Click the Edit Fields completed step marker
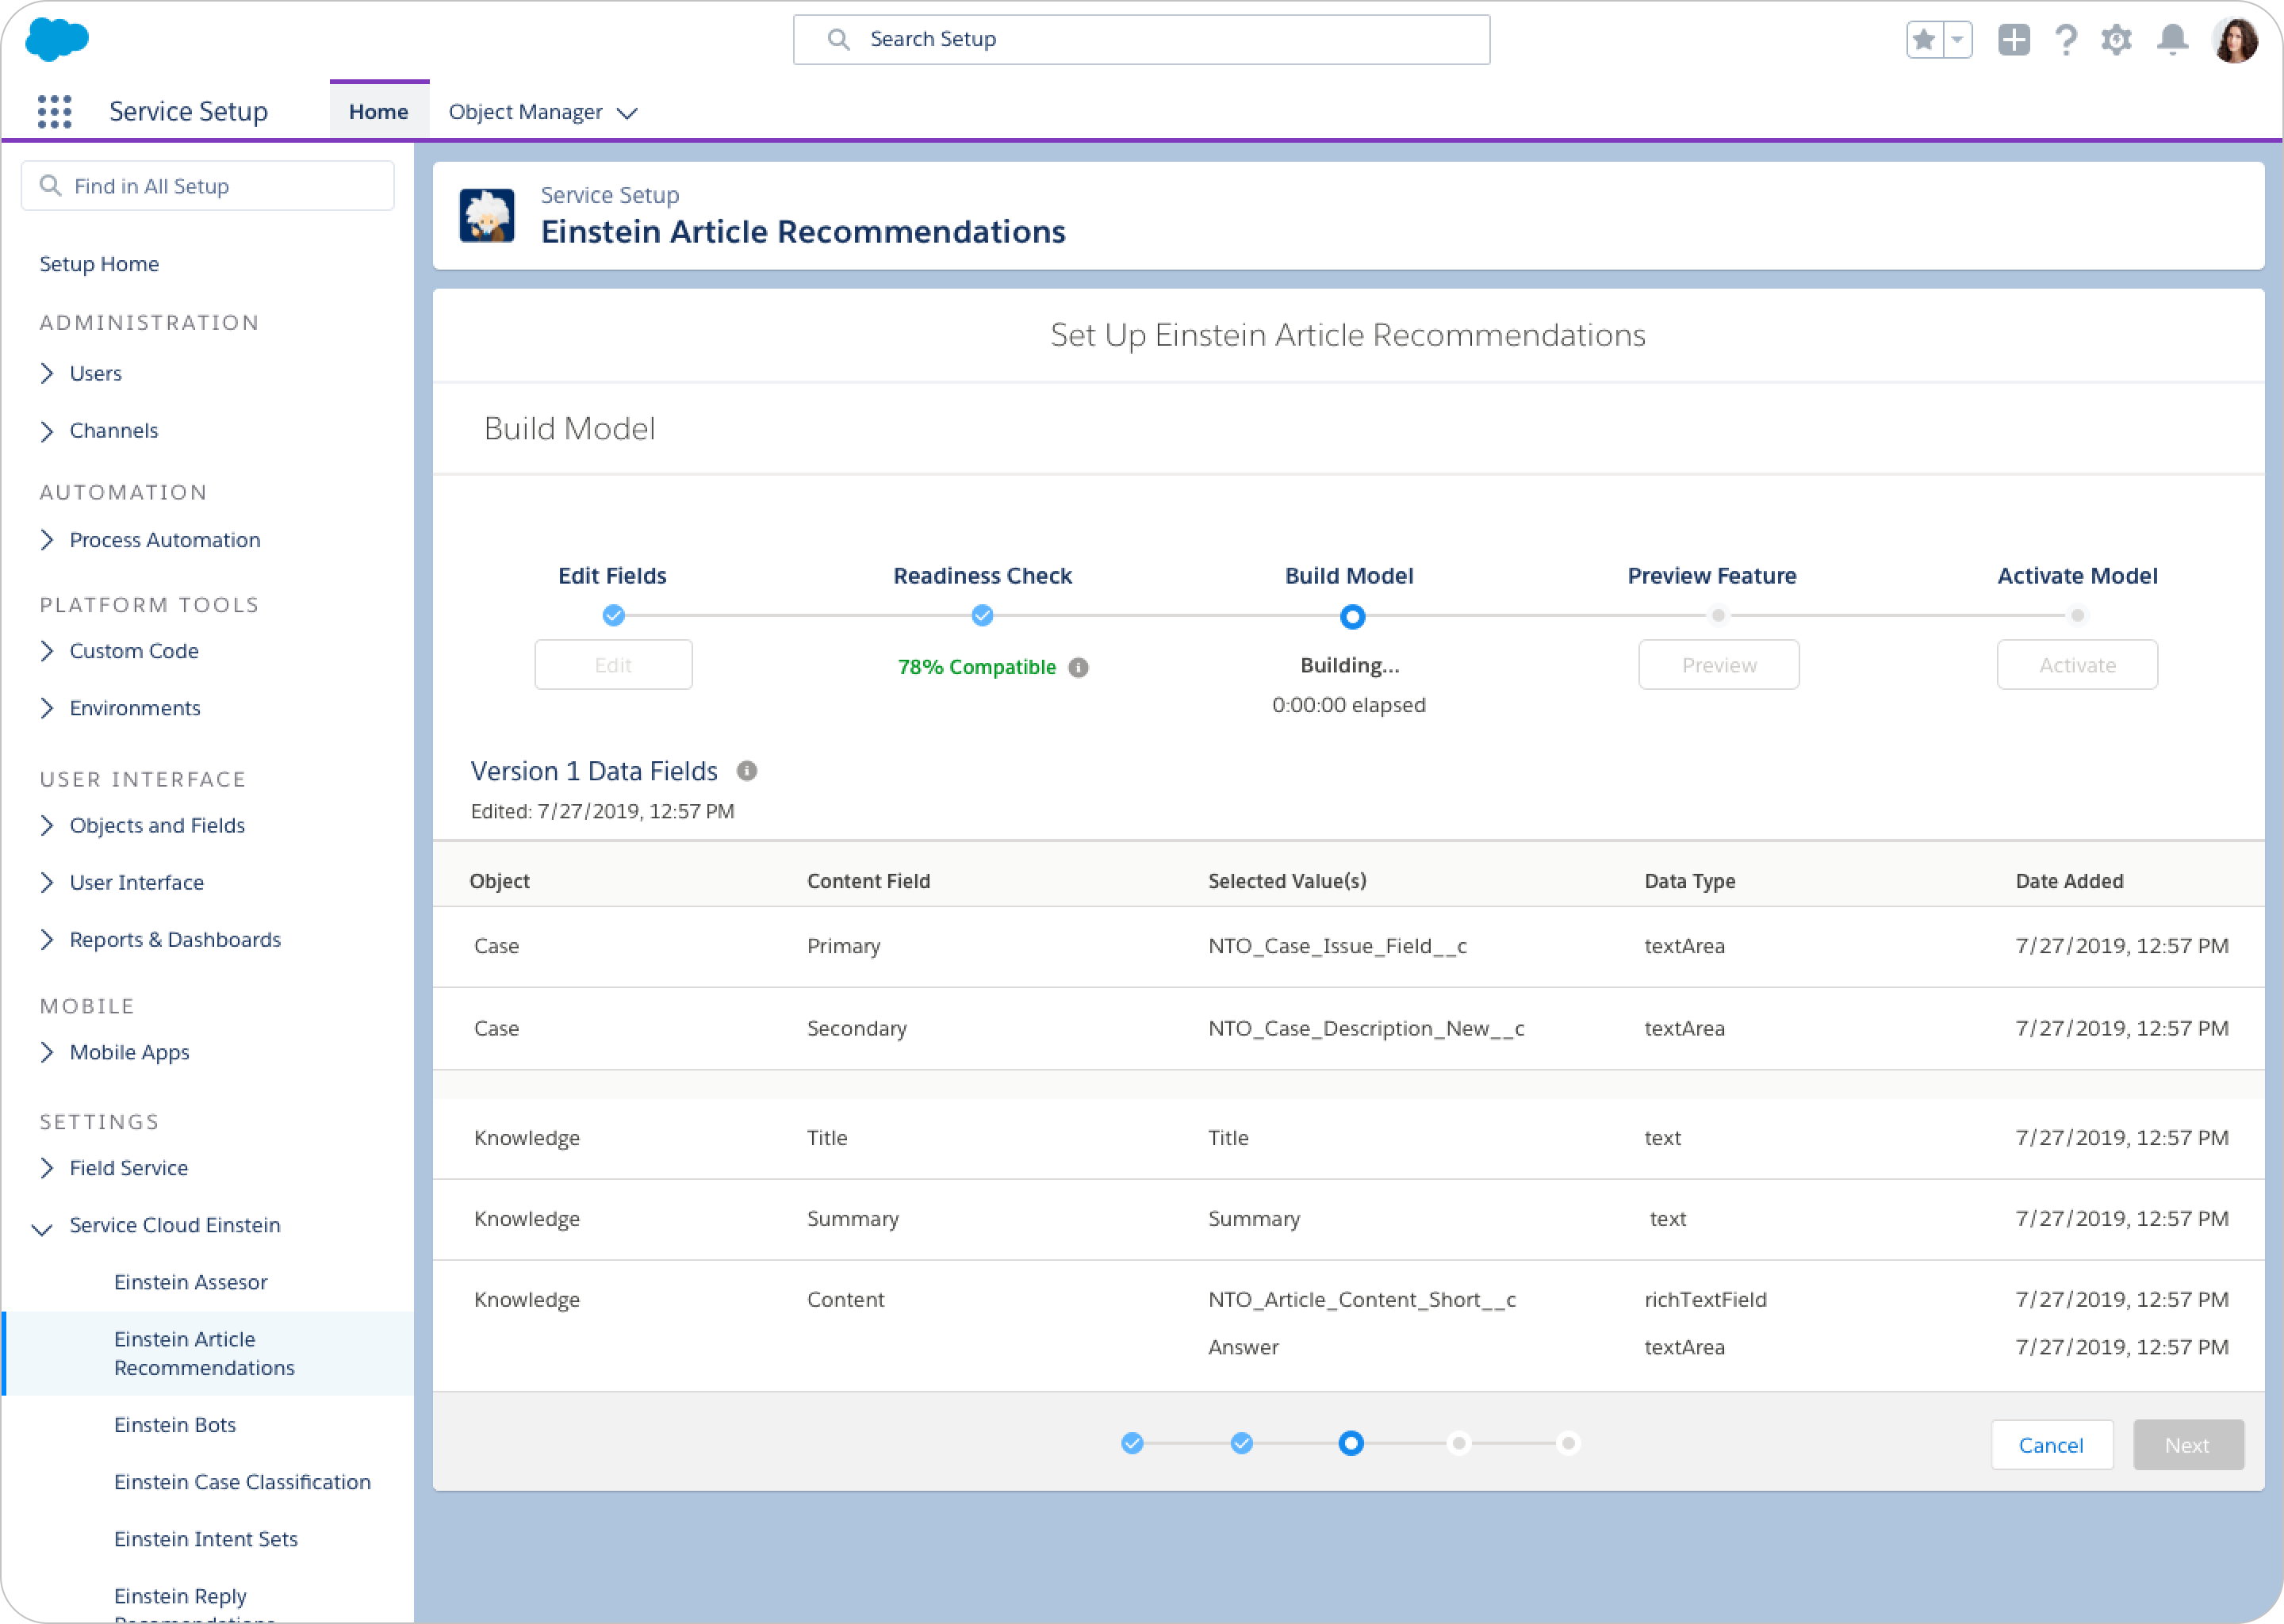 (x=613, y=615)
